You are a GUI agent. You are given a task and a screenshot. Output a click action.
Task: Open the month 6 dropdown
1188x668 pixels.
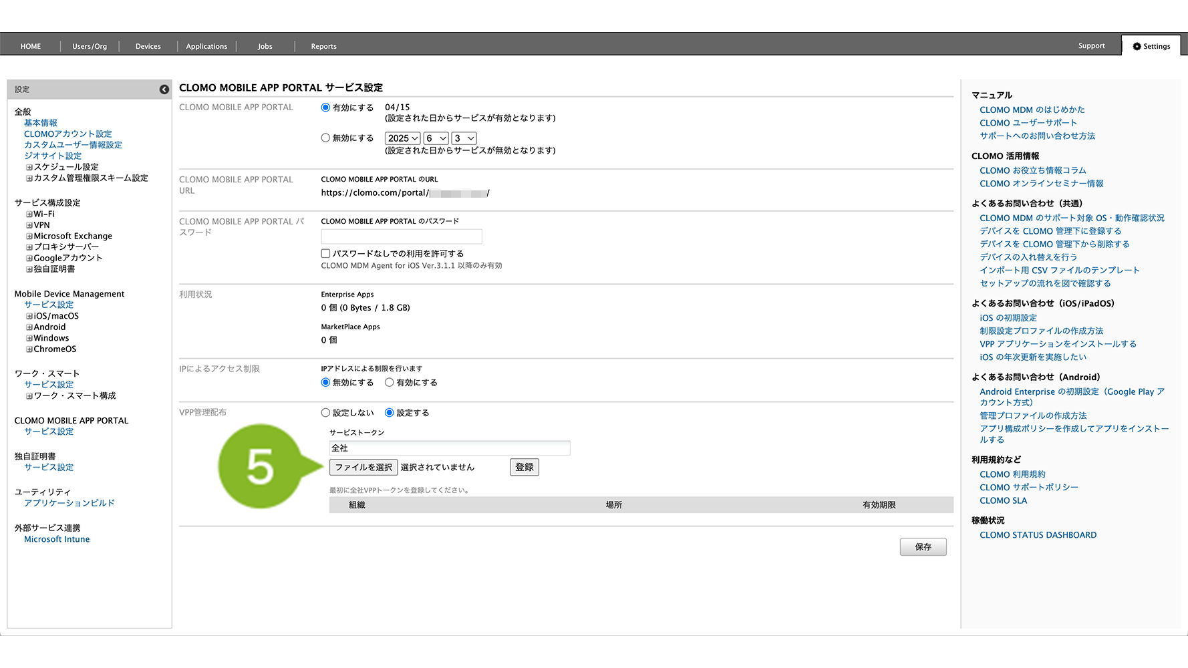point(436,138)
